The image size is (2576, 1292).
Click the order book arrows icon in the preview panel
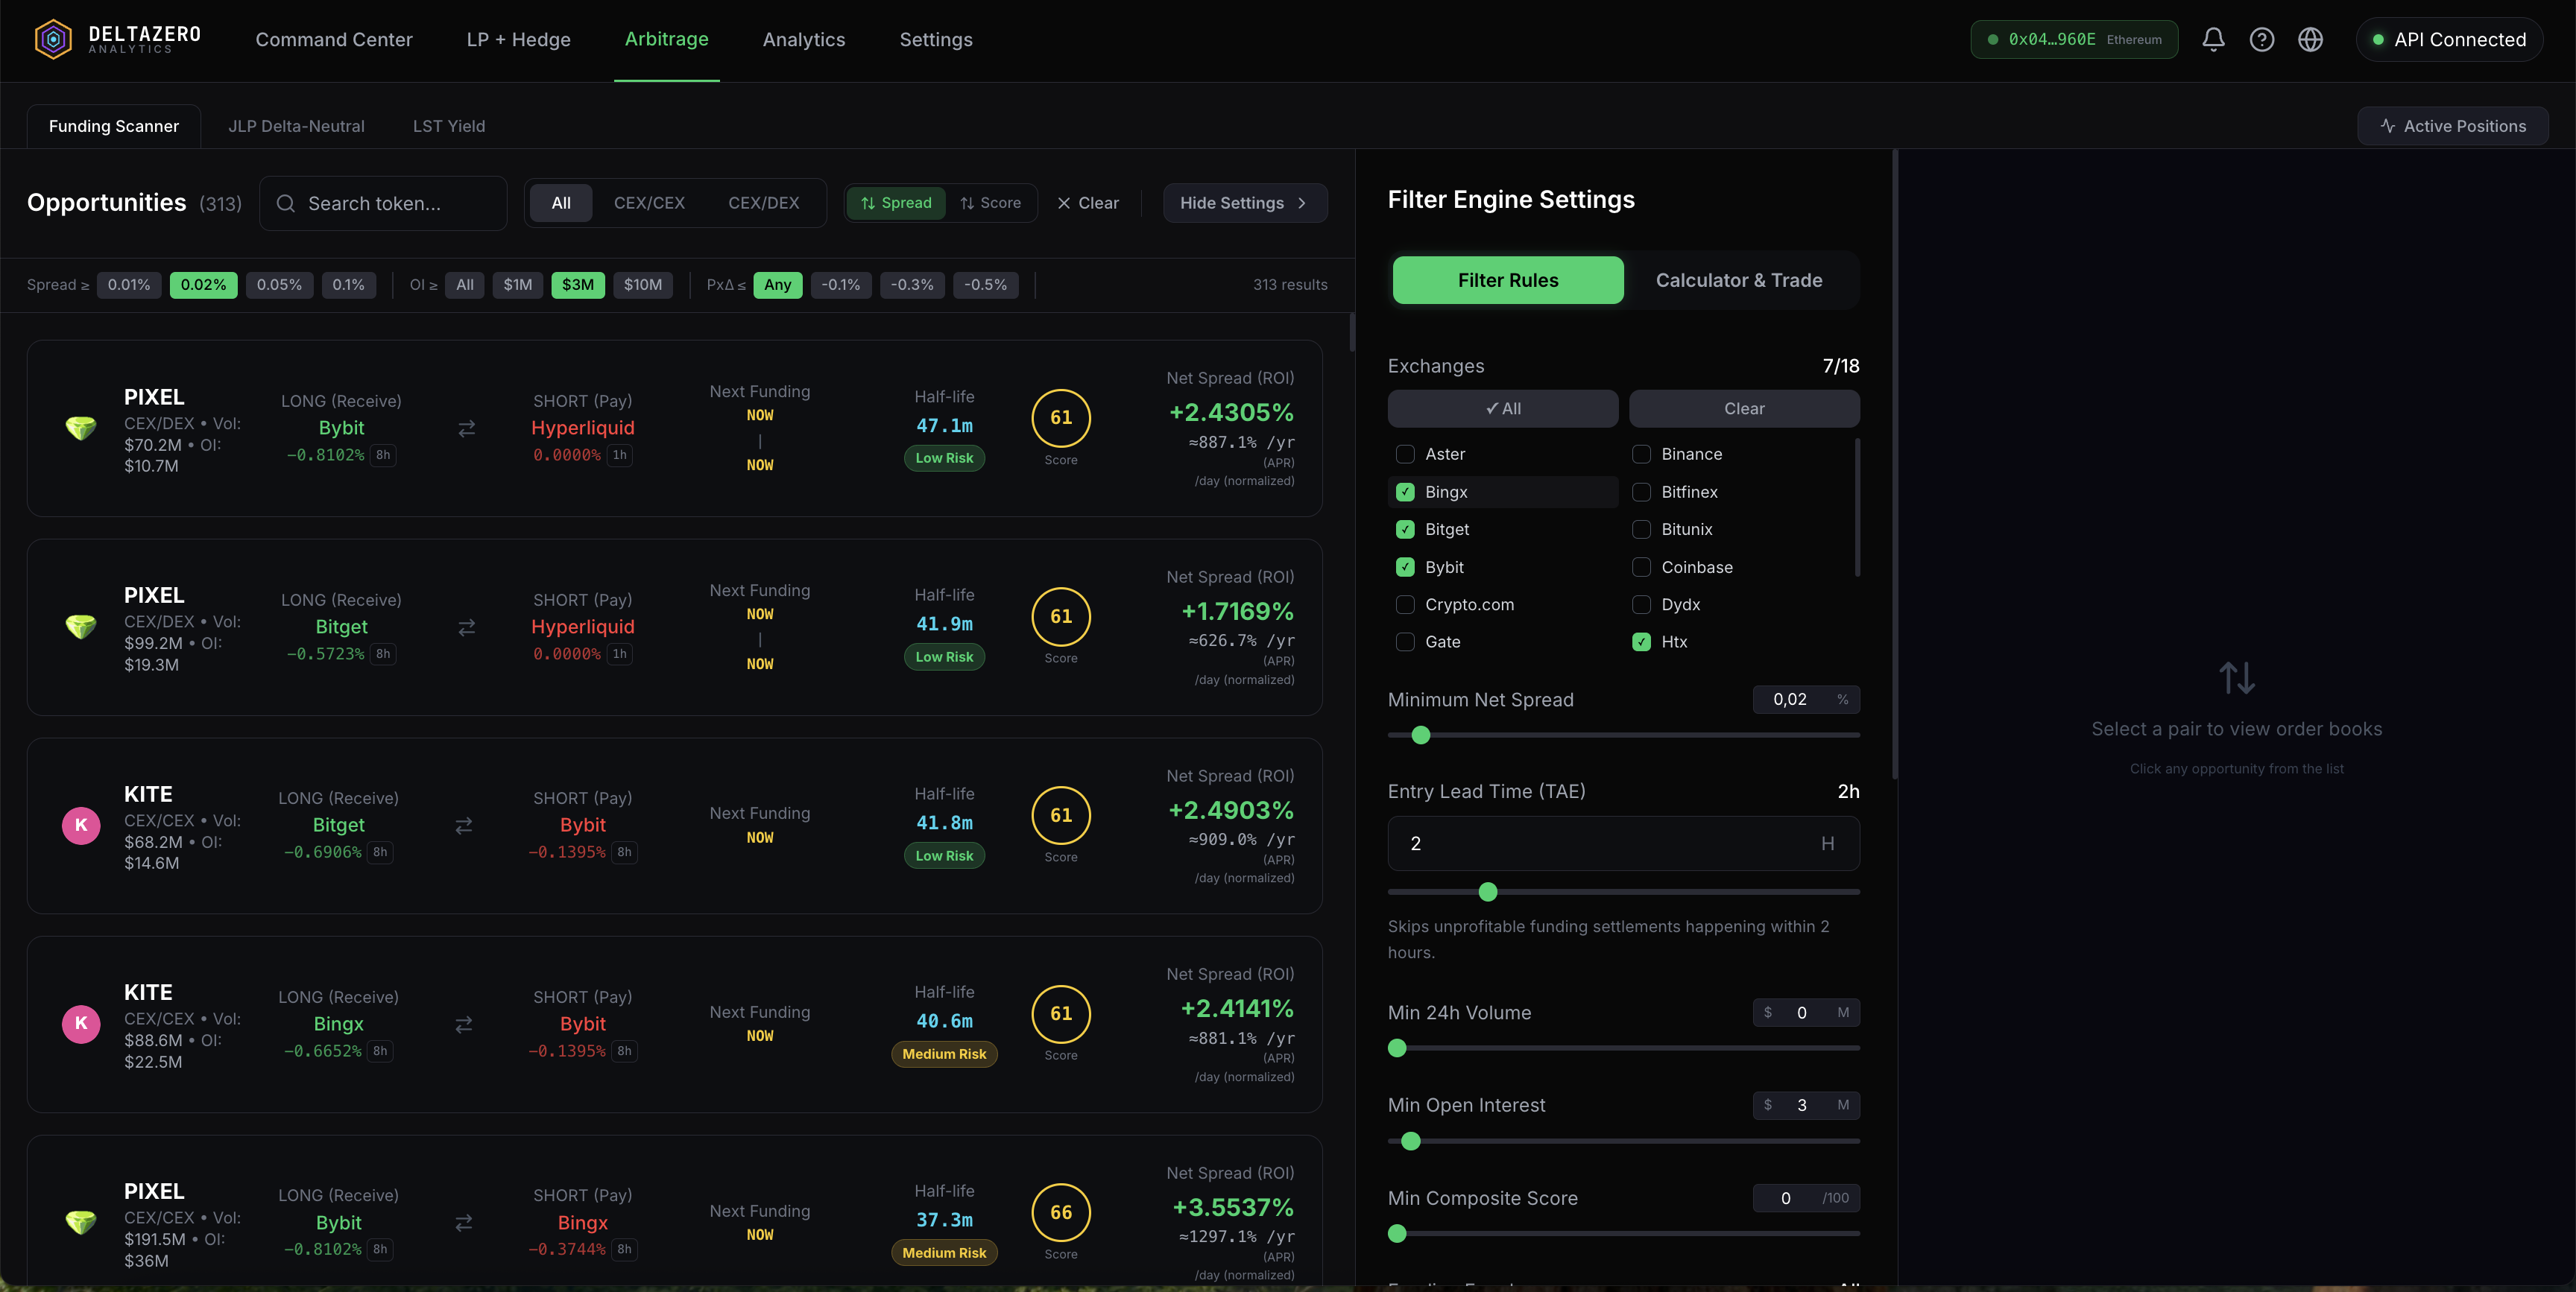coord(2237,678)
